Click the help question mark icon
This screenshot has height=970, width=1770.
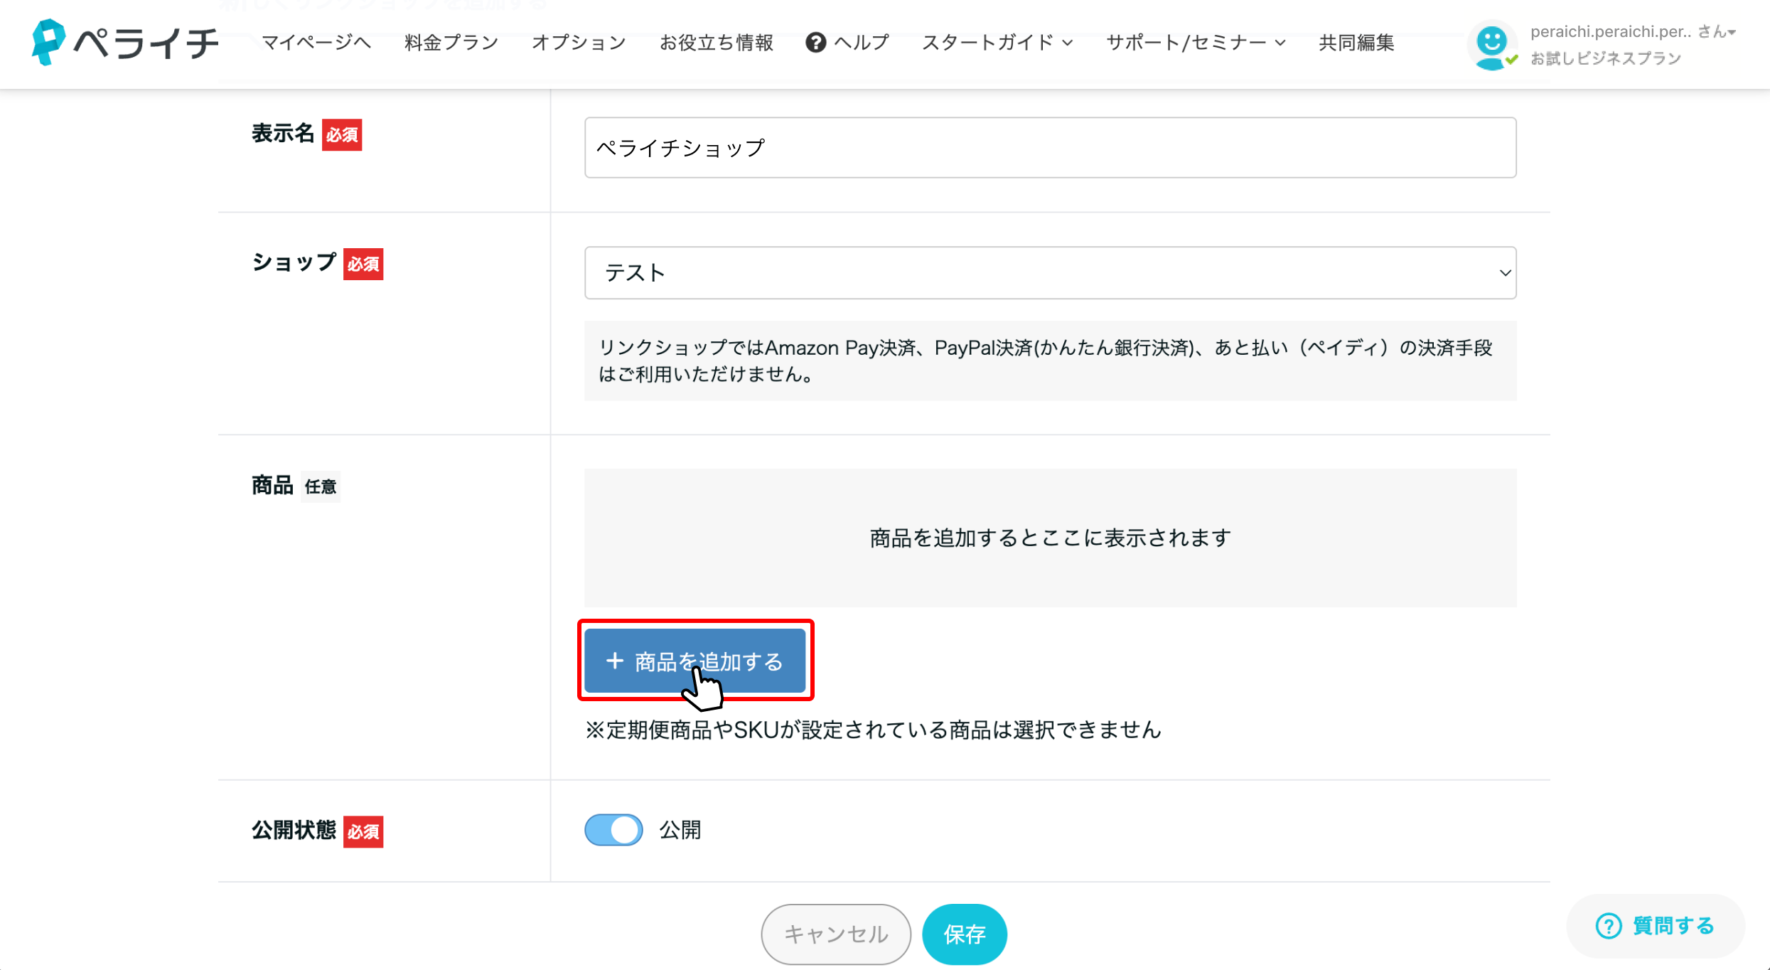point(815,43)
